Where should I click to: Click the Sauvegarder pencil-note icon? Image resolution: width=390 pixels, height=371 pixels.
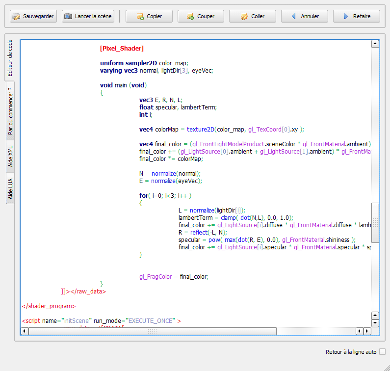pos(16,16)
